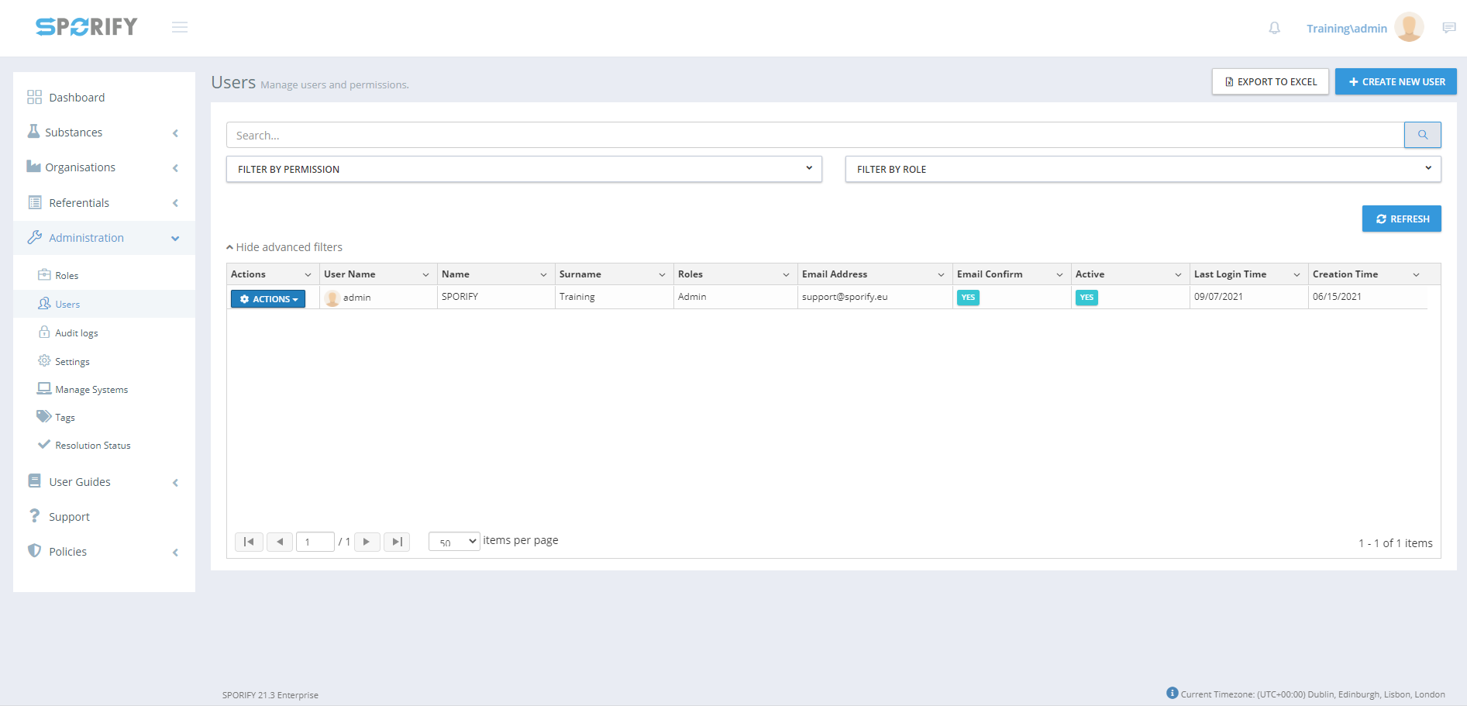The image size is (1467, 706).
Task: Click the hamburger menu icon
Action: coord(180,28)
